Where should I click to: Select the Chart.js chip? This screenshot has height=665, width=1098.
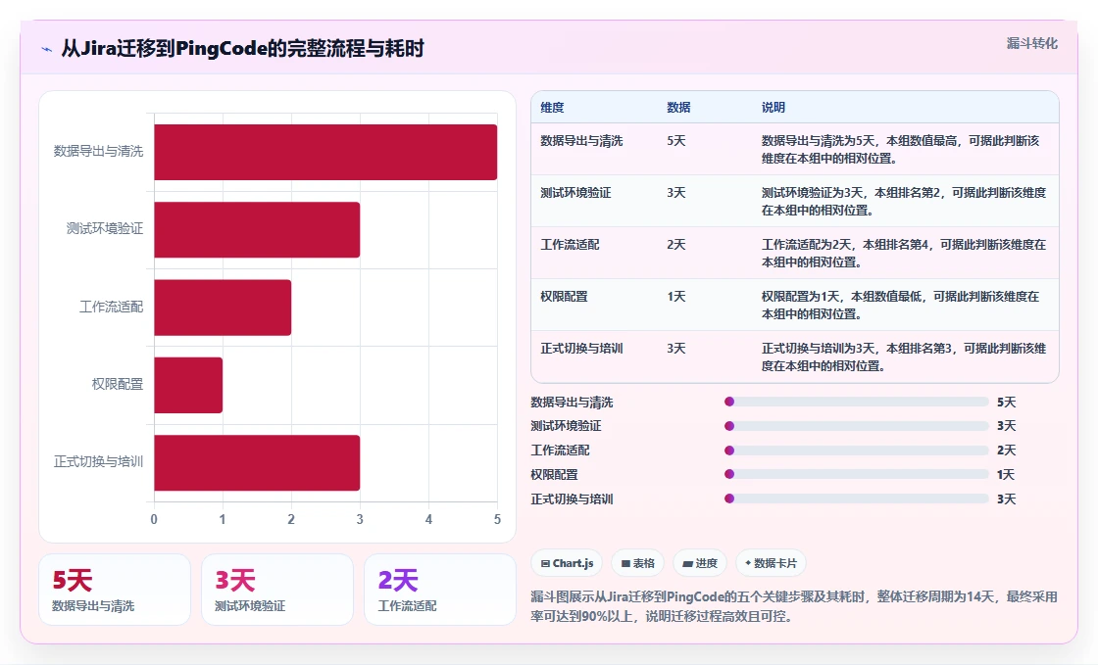point(568,563)
